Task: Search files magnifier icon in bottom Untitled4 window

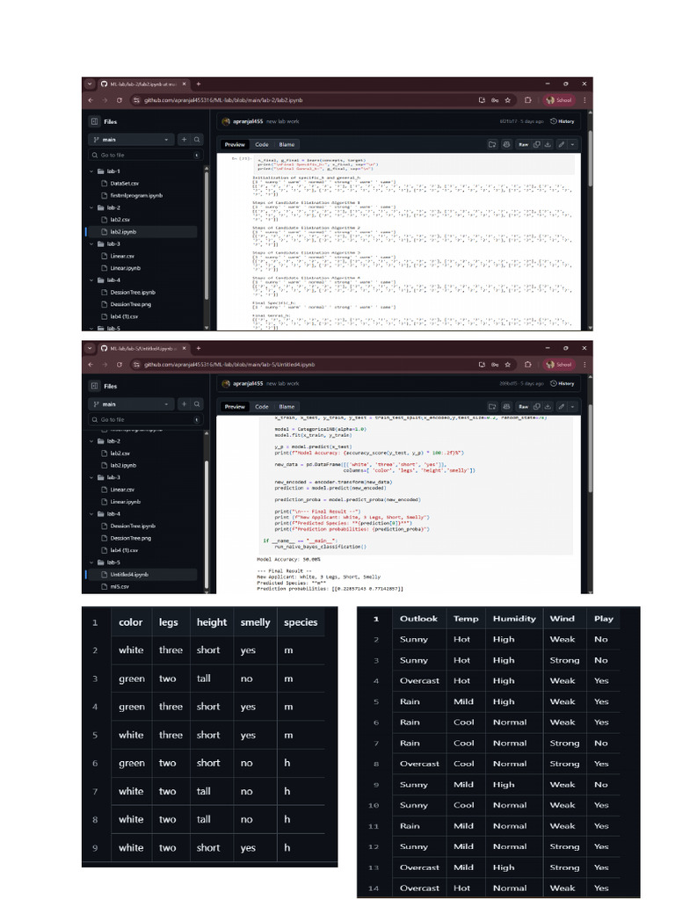Action: [197, 404]
